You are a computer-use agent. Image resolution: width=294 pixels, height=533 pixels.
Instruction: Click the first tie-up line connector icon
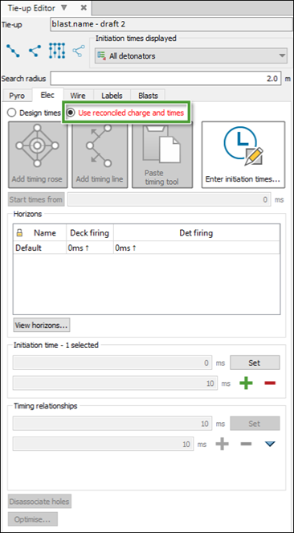tap(13, 51)
